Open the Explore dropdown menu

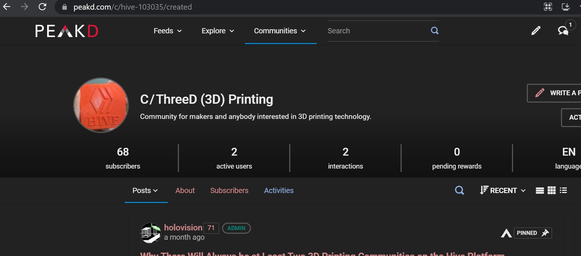coord(218,31)
